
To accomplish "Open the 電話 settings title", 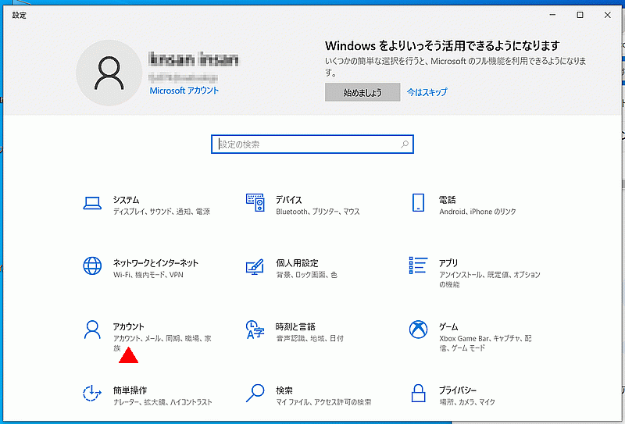I will pyautogui.click(x=447, y=200).
